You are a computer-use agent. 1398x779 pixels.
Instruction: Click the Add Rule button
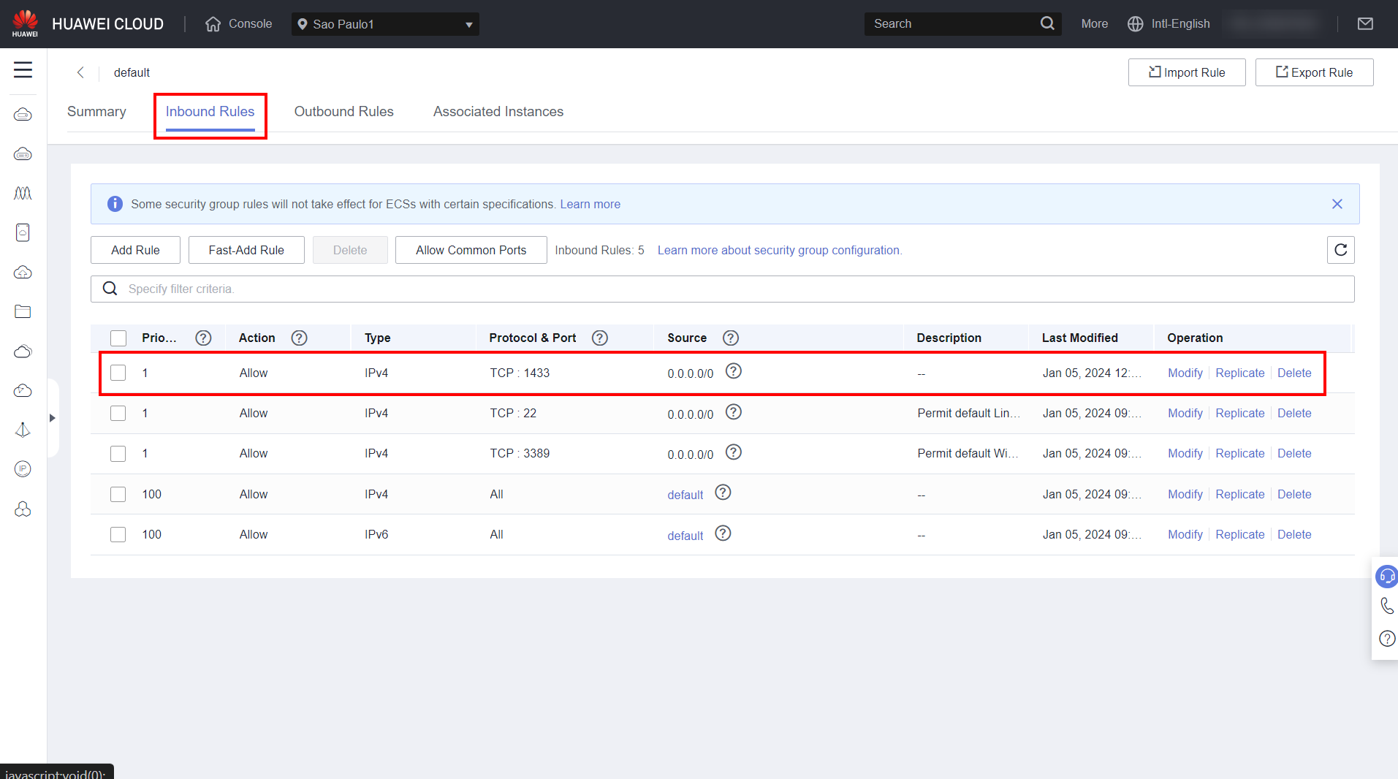tap(135, 250)
